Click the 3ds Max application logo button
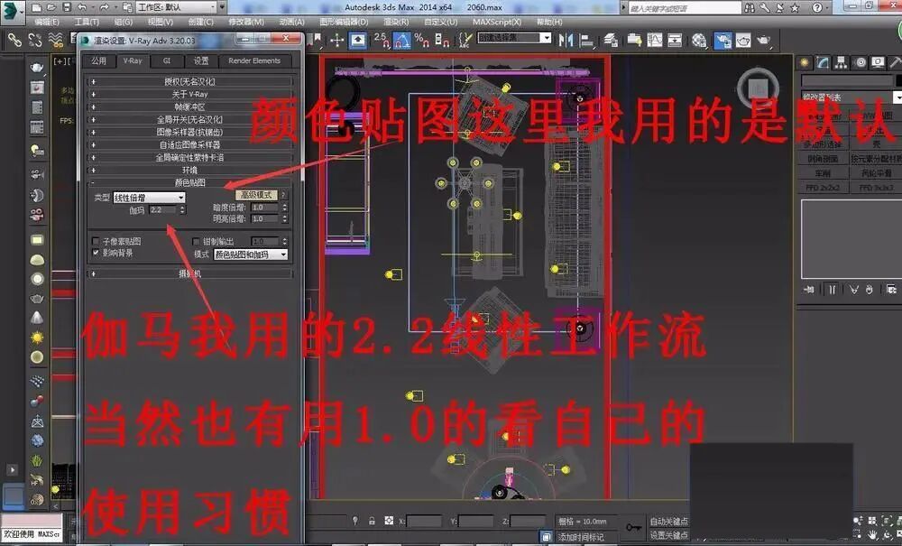The image size is (902, 546). pos(13,12)
